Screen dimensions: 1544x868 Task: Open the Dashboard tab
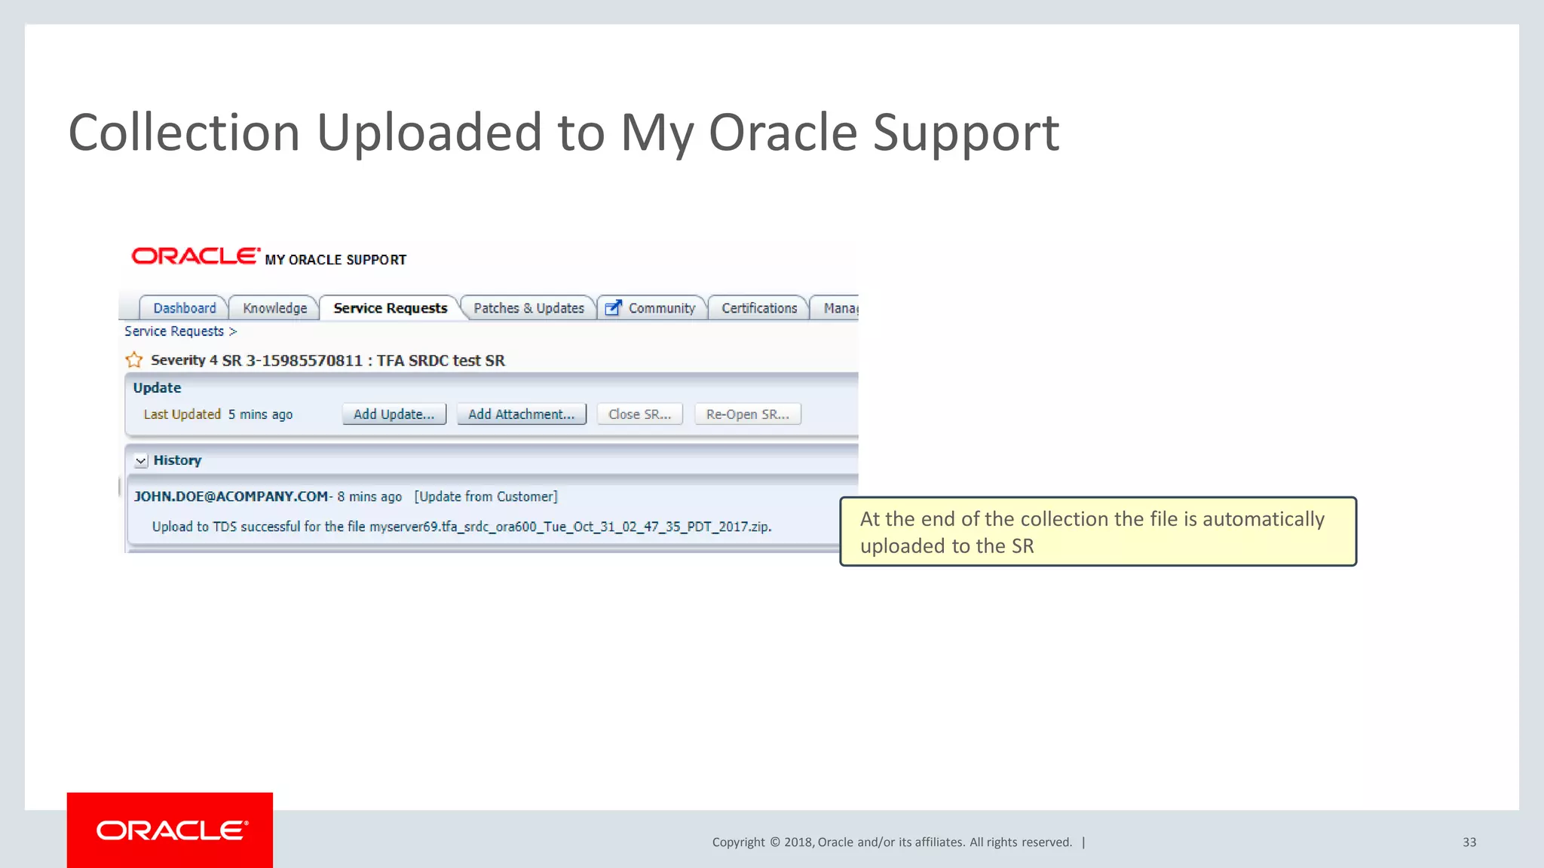coord(184,308)
